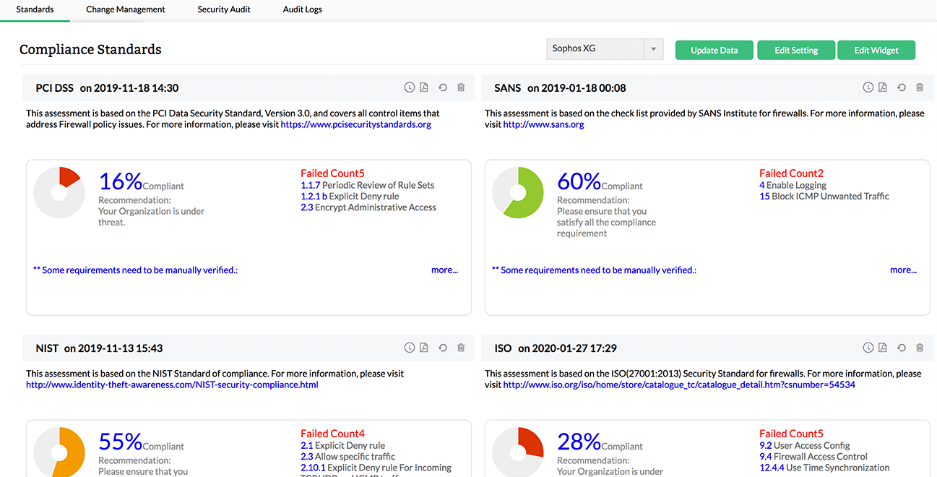937x477 pixels.
Task: Export the SANS report as PDF
Action: pos(883,87)
